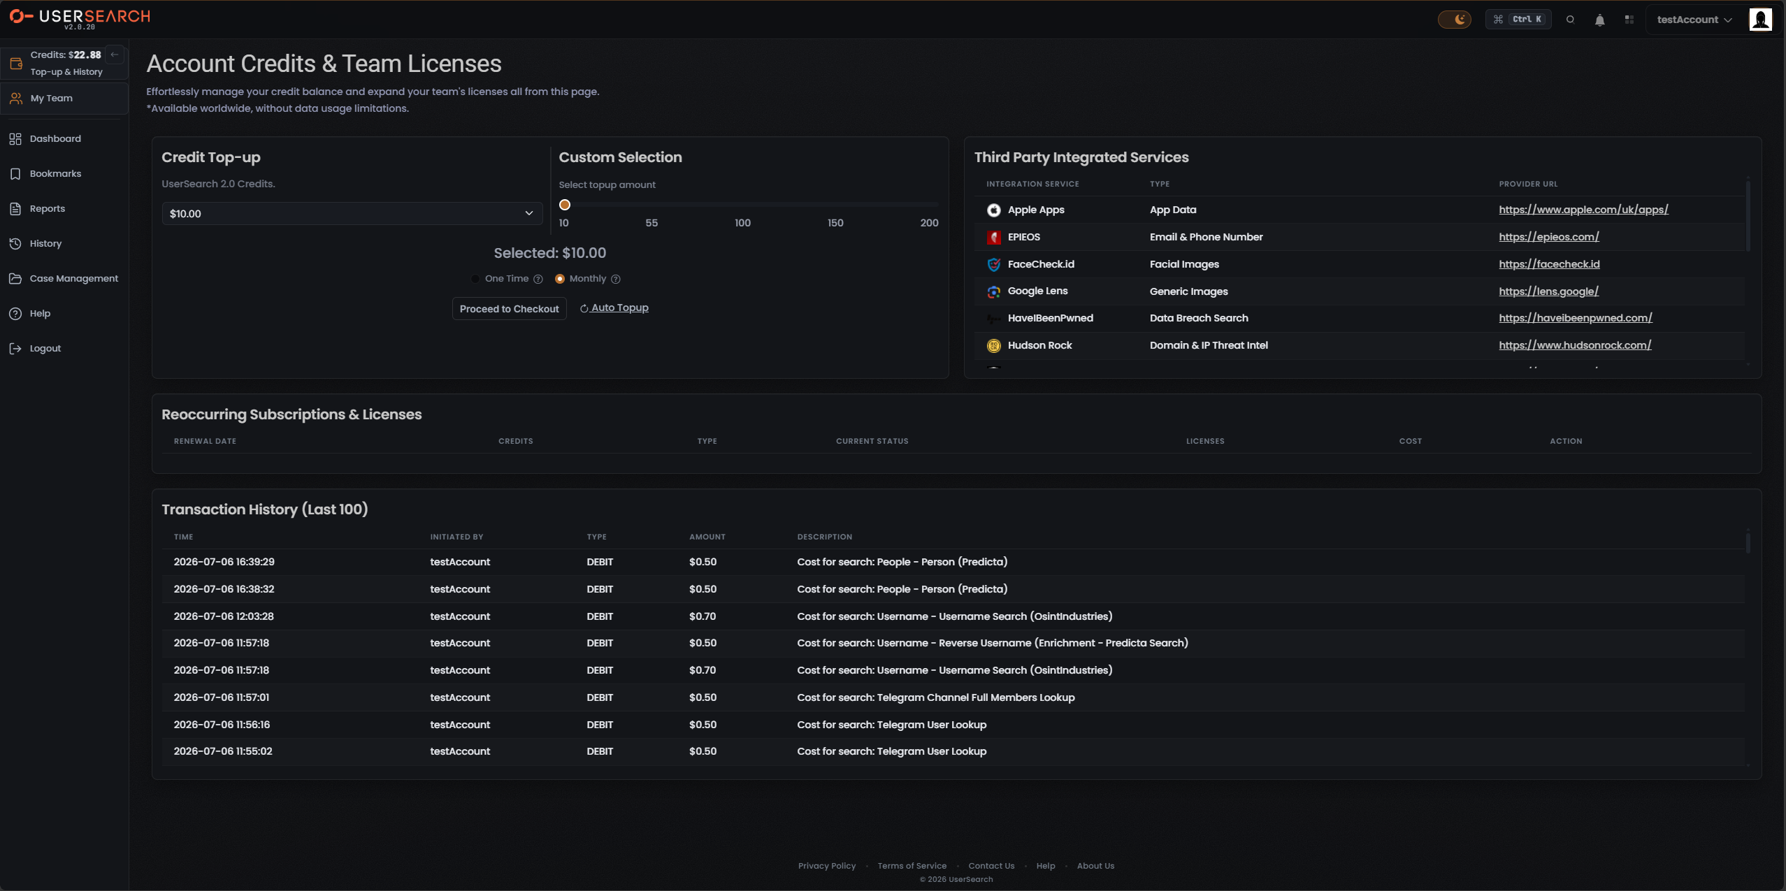Click the Monthly info help icon
Image resolution: width=1786 pixels, height=891 pixels.
(x=616, y=279)
